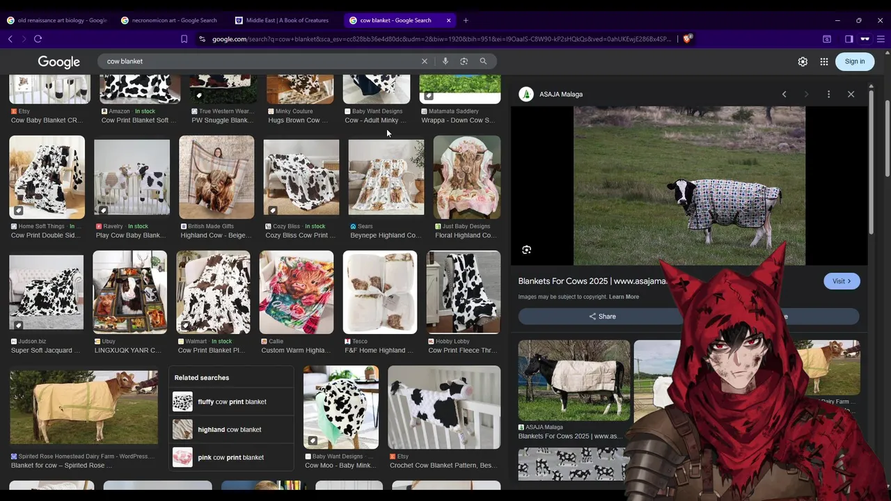Search by image with the Google Lens icon
Viewport: 891px width, 501px height.
click(x=464, y=61)
